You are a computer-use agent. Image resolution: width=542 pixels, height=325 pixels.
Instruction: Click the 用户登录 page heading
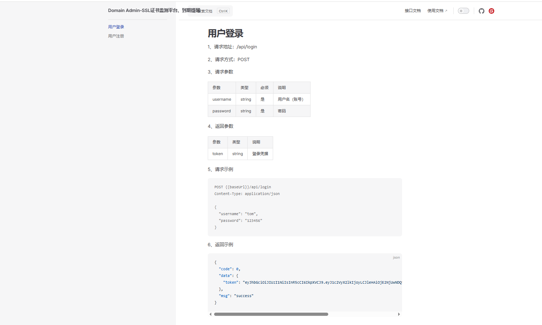[225, 34]
